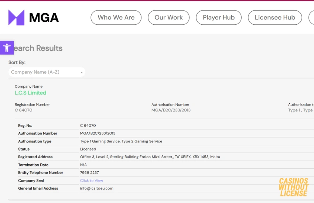Select the Termination Date value N/A

coord(83,165)
